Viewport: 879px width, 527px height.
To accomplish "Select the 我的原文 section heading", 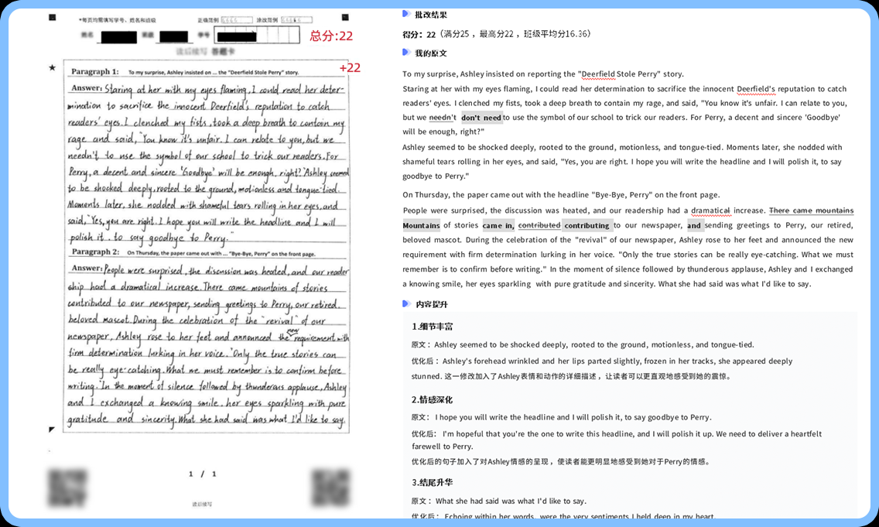I will [430, 53].
